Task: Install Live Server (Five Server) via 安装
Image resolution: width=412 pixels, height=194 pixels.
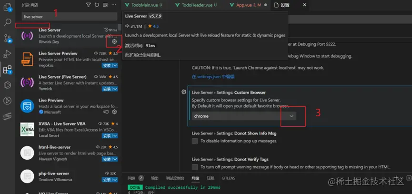Action: pos(107,89)
